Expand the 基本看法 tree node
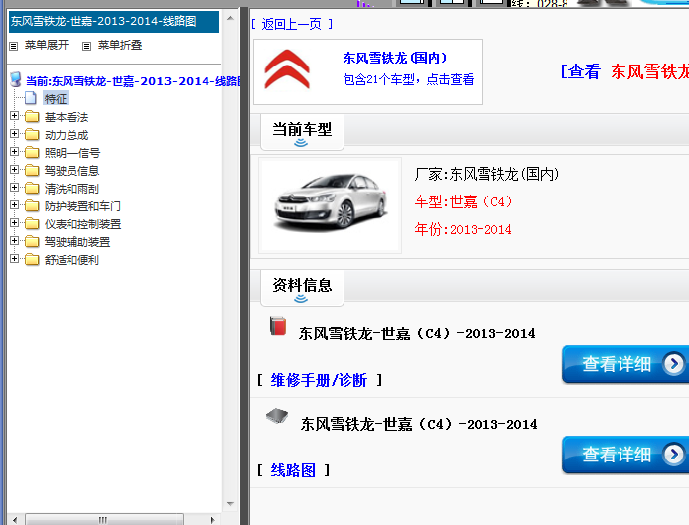689x525 pixels. pyautogui.click(x=14, y=116)
